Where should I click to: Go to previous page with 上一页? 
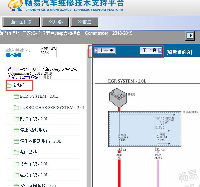click(x=105, y=50)
